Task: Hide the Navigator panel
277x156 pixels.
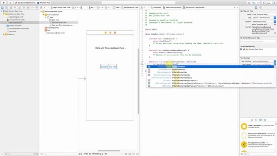Action: [x=264, y=3]
